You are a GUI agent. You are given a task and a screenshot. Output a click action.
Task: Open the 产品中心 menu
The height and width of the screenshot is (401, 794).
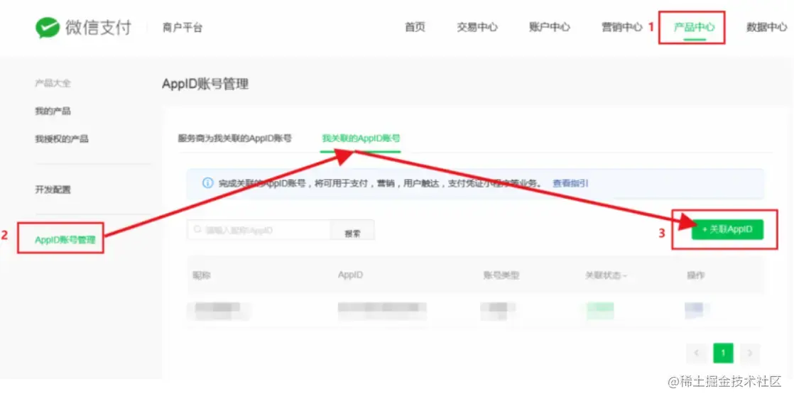point(694,28)
